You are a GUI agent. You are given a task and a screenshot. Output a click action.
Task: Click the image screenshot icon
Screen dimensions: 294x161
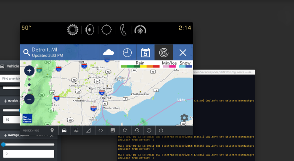point(113,130)
